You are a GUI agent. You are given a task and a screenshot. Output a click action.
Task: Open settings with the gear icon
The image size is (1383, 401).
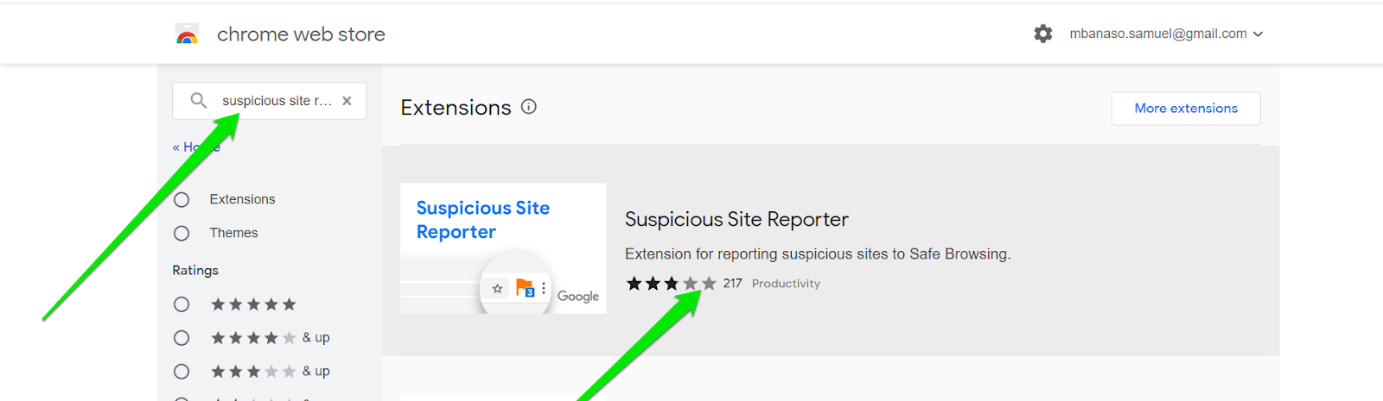coord(1043,34)
